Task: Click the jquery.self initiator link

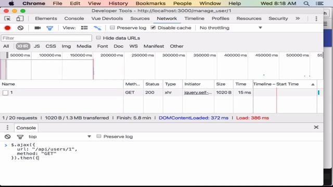Action: [x=198, y=92]
